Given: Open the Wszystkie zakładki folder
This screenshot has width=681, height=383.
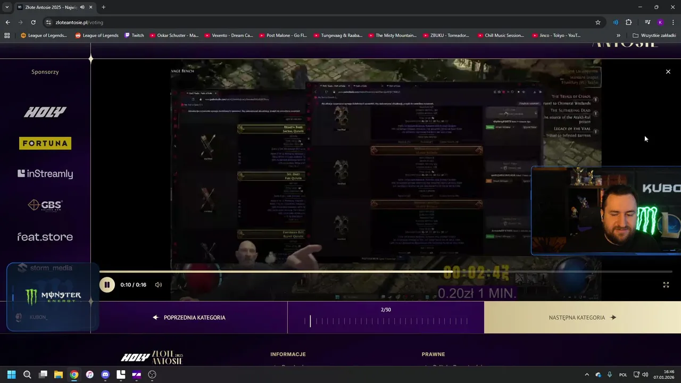Looking at the screenshot, I should coord(654,36).
